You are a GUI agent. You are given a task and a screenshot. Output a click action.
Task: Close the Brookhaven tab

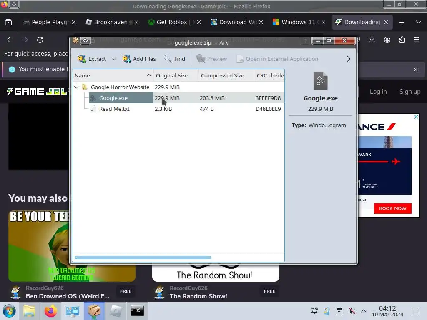(x=136, y=22)
